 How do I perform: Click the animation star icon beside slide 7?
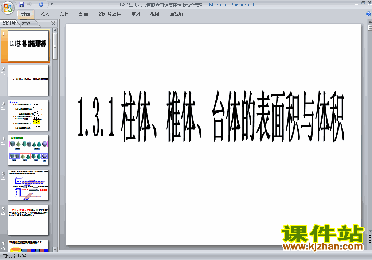pyautogui.click(x=3, y=248)
